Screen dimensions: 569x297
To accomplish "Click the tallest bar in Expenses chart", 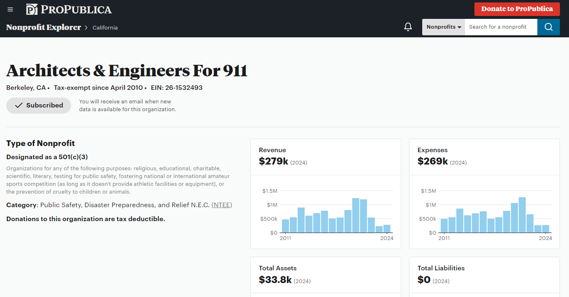I will click(x=522, y=215).
